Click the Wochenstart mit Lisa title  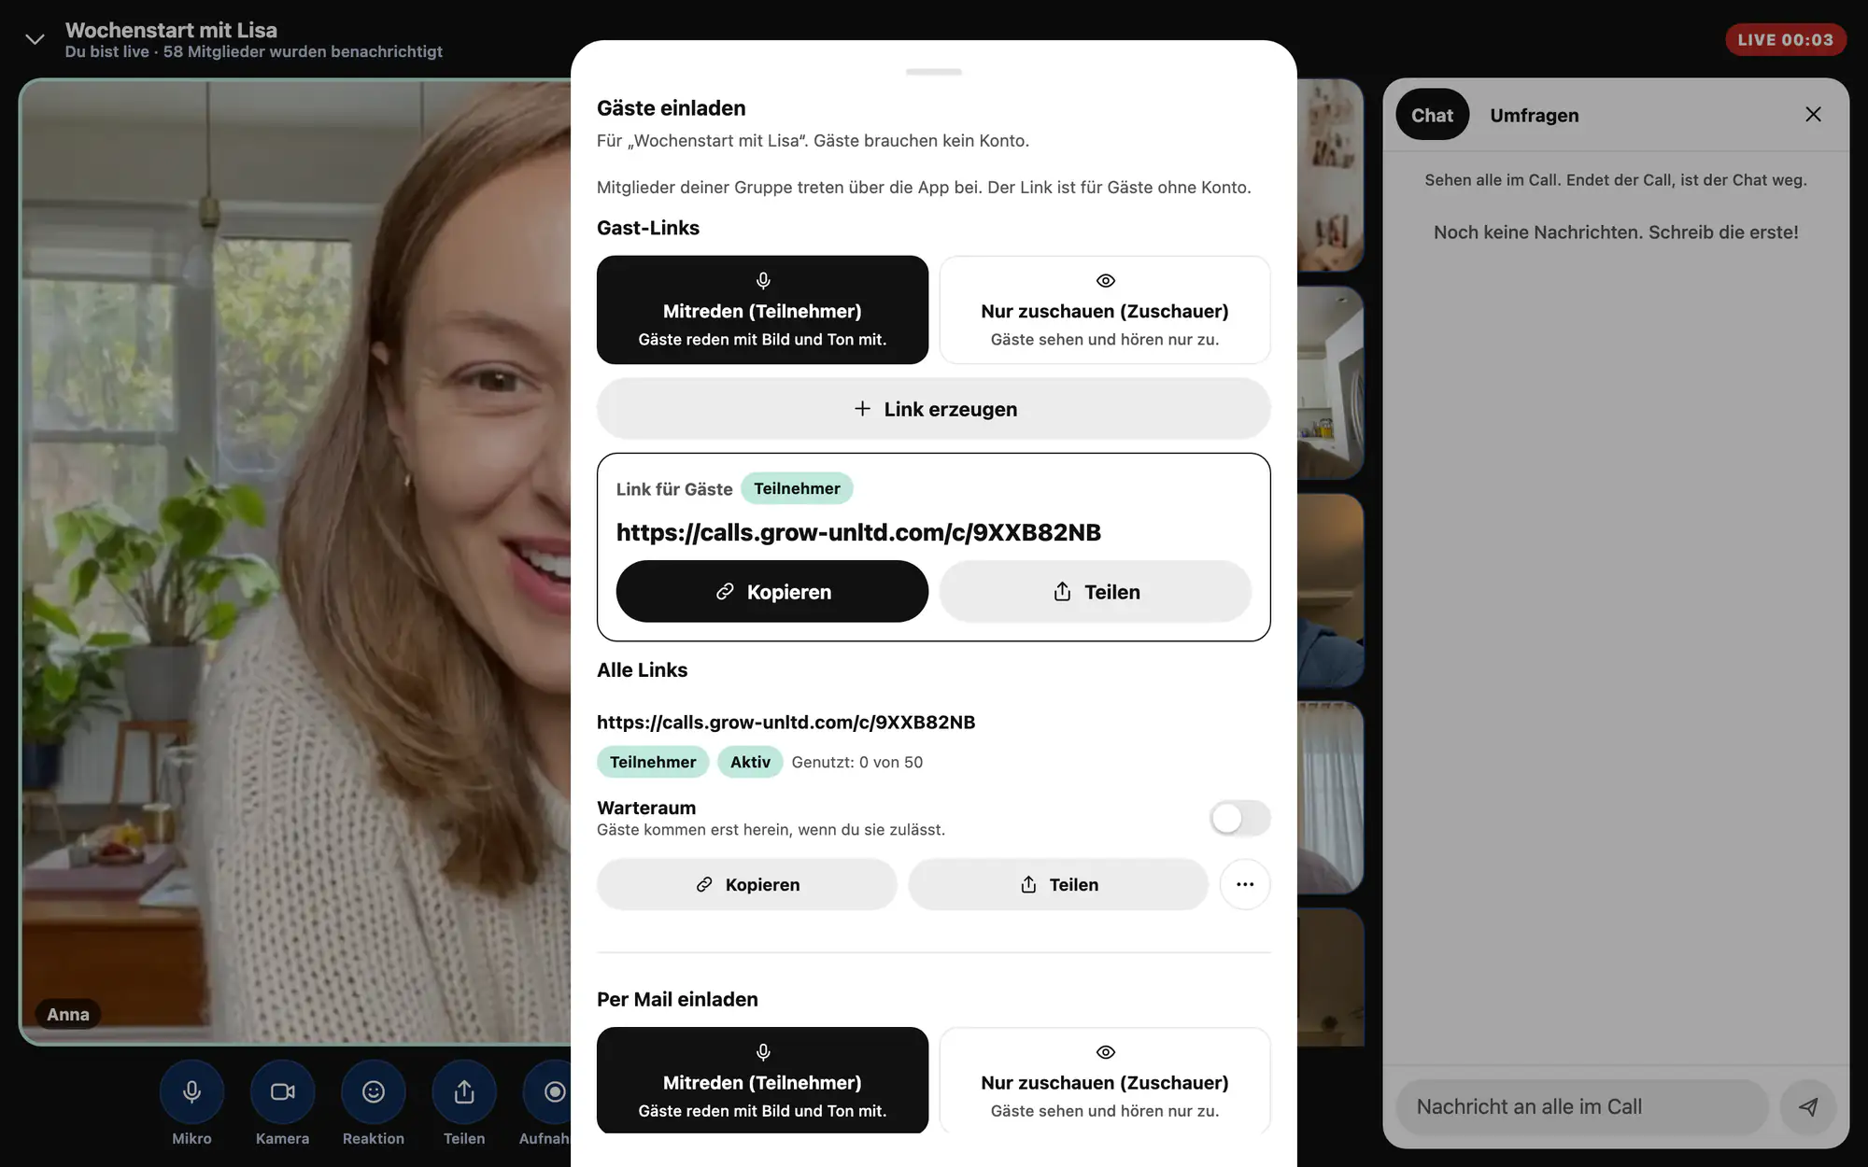pyautogui.click(x=171, y=30)
